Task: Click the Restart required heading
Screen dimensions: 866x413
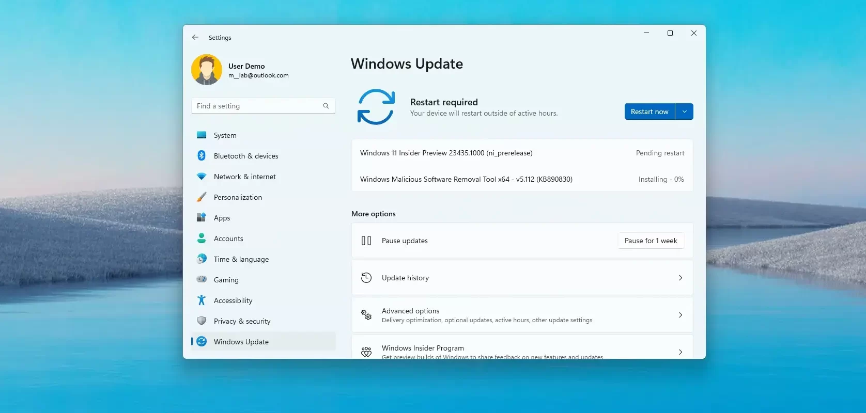Action: 444,102
